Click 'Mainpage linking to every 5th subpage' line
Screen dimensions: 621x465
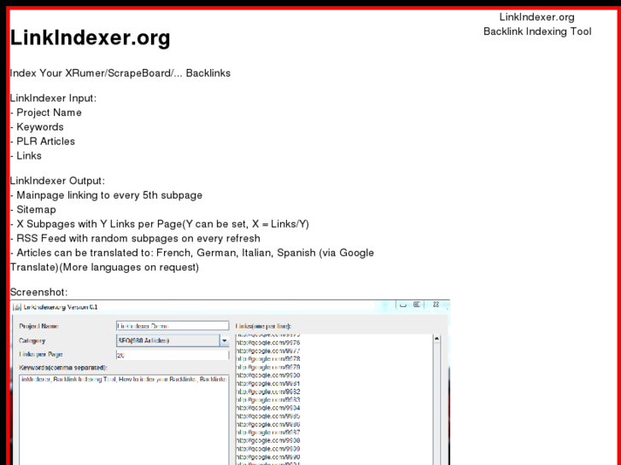point(106,195)
